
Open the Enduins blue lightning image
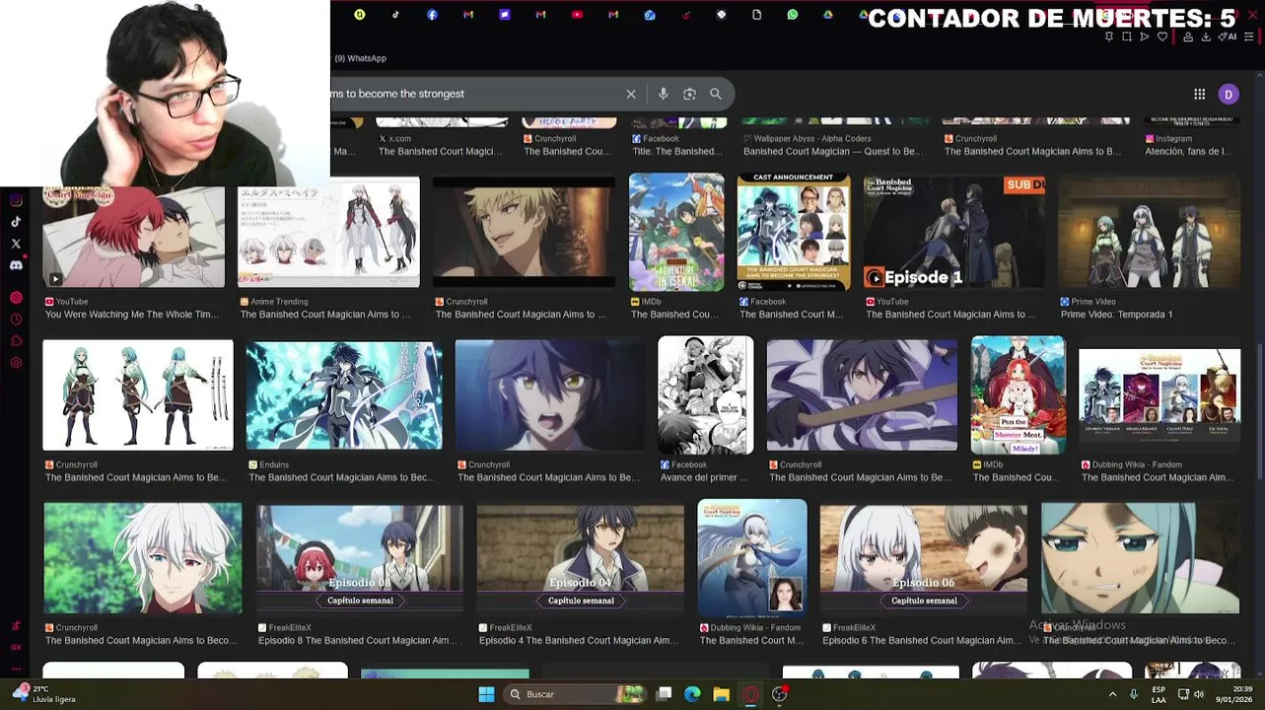[344, 395]
